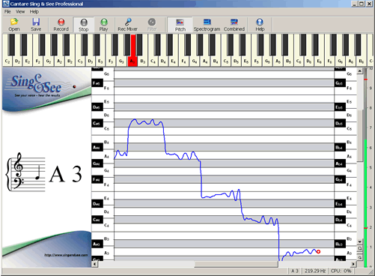The width and height of the screenshot is (375, 276).
Task: Play the F5 piano key
Action: coord(256,61)
